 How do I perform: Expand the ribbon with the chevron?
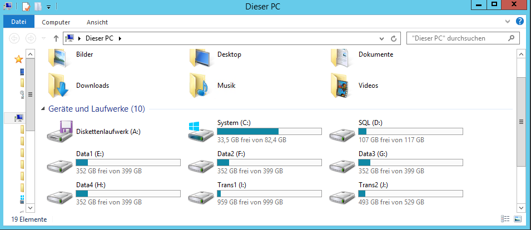pos(507,21)
